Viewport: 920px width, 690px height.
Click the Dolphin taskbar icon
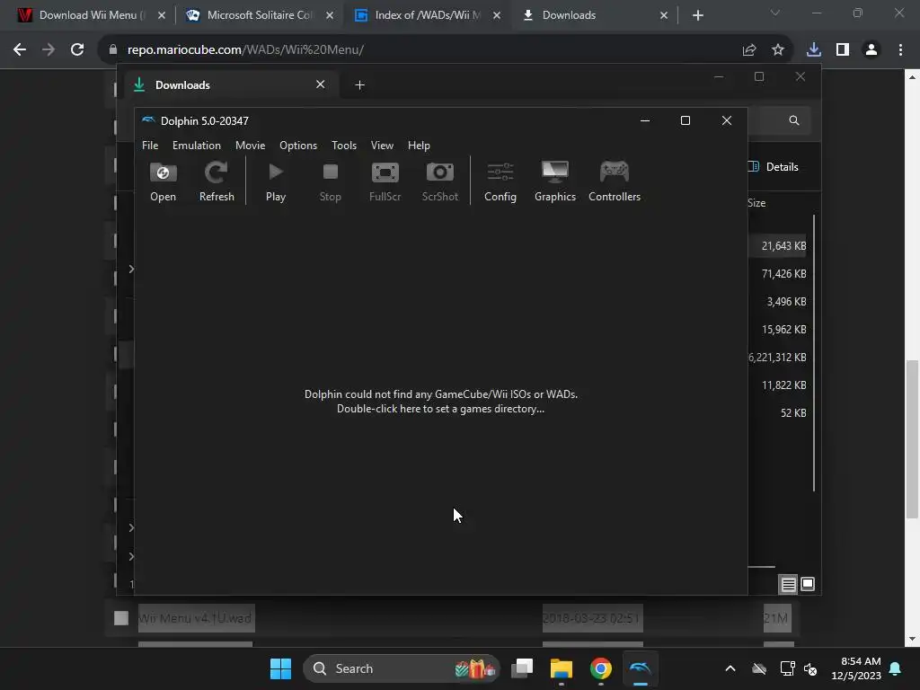point(640,668)
